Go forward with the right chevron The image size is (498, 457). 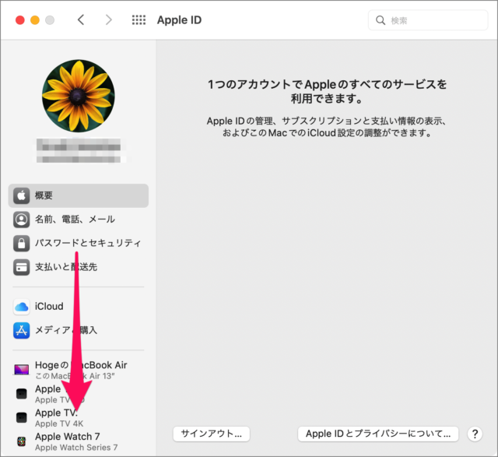point(109,20)
